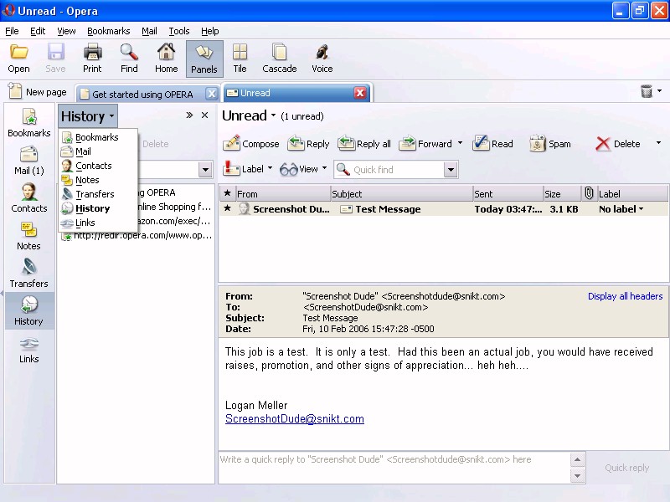This screenshot has height=502, width=670.
Task: Click the Voice toolbar icon
Action: pos(322,59)
